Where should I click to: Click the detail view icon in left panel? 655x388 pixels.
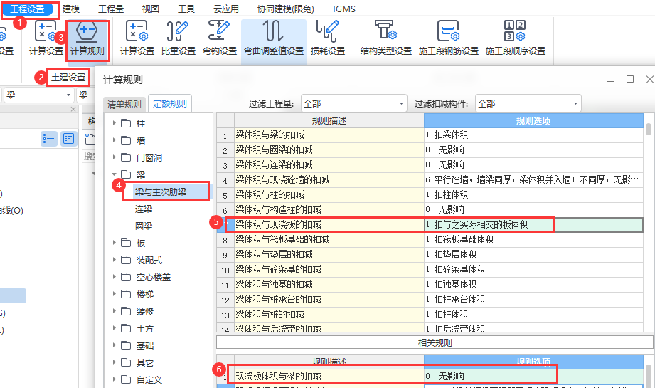pyautogui.click(x=69, y=138)
